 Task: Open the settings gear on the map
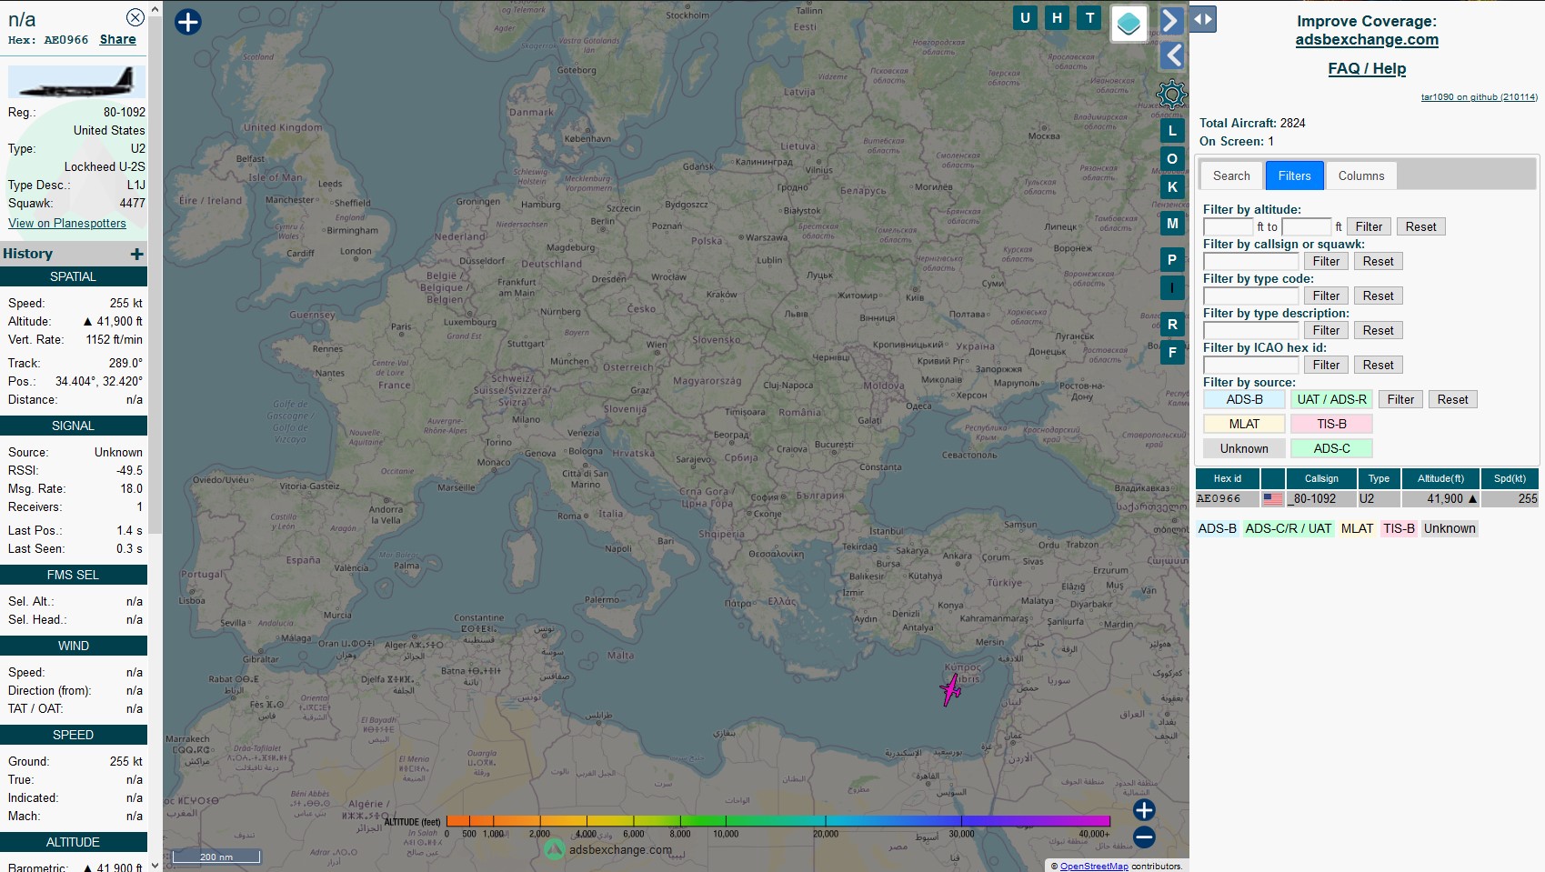click(1171, 94)
